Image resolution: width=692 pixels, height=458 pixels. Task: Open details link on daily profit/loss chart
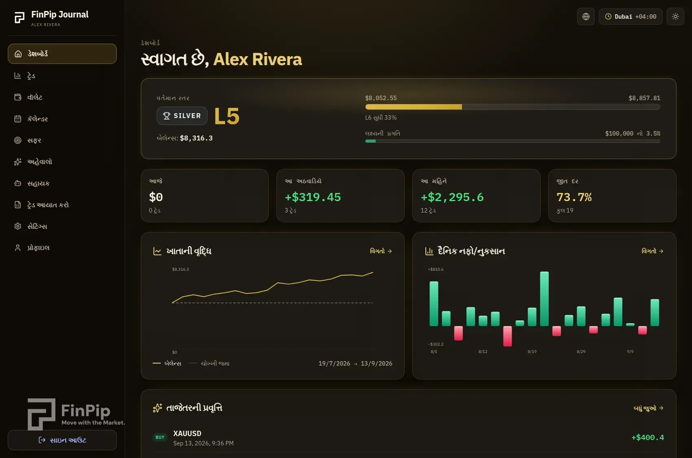coord(653,251)
